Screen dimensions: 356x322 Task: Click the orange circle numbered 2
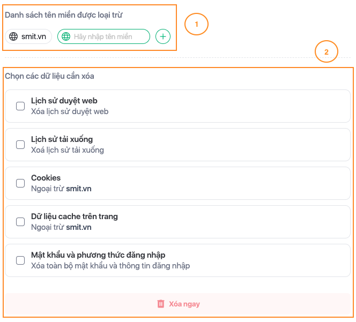[x=326, y=52]
